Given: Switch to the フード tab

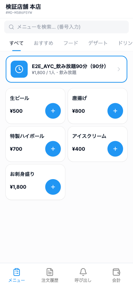Looking at the screenshot, I should [71, 43].
